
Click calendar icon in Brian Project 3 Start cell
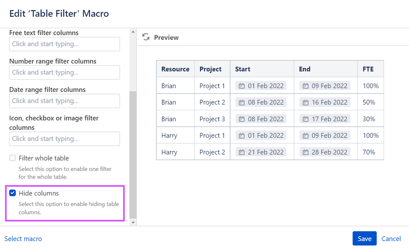tap(242, 119)
